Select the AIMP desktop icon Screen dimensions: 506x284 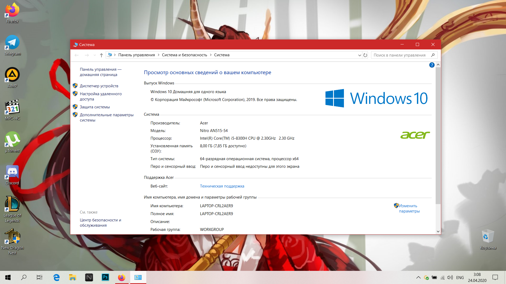(12, 78)
